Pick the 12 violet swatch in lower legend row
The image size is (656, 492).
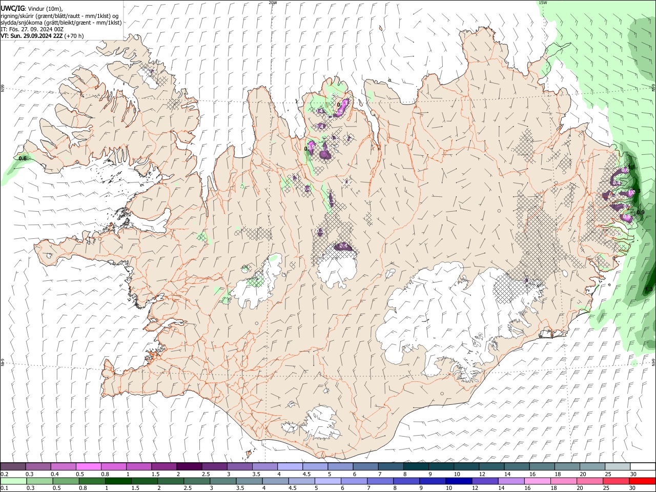point(485,481)
